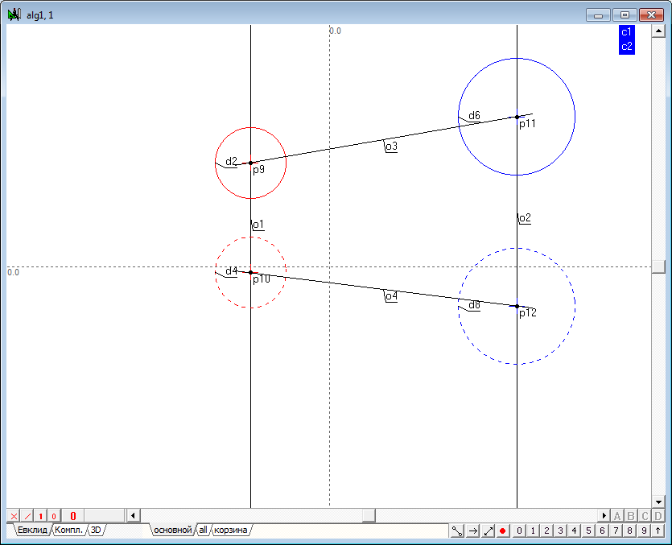The height and width of the screenshot is (545, 672).
Task: Click number button 6
Action: click(602, 531)
